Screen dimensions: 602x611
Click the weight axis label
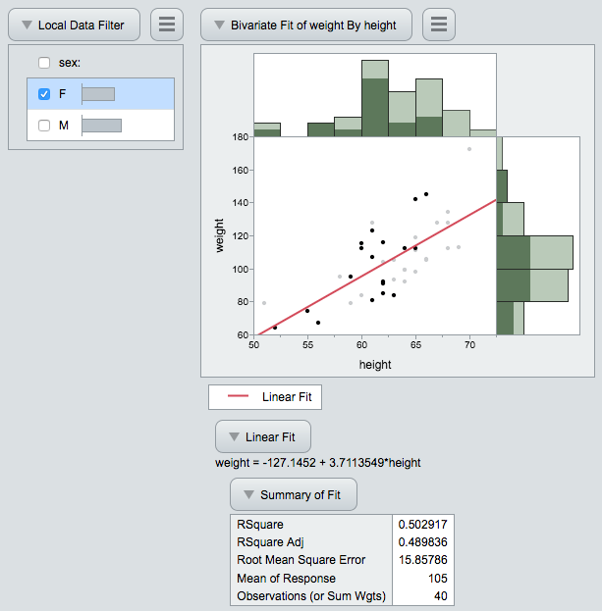pos(221,235)
